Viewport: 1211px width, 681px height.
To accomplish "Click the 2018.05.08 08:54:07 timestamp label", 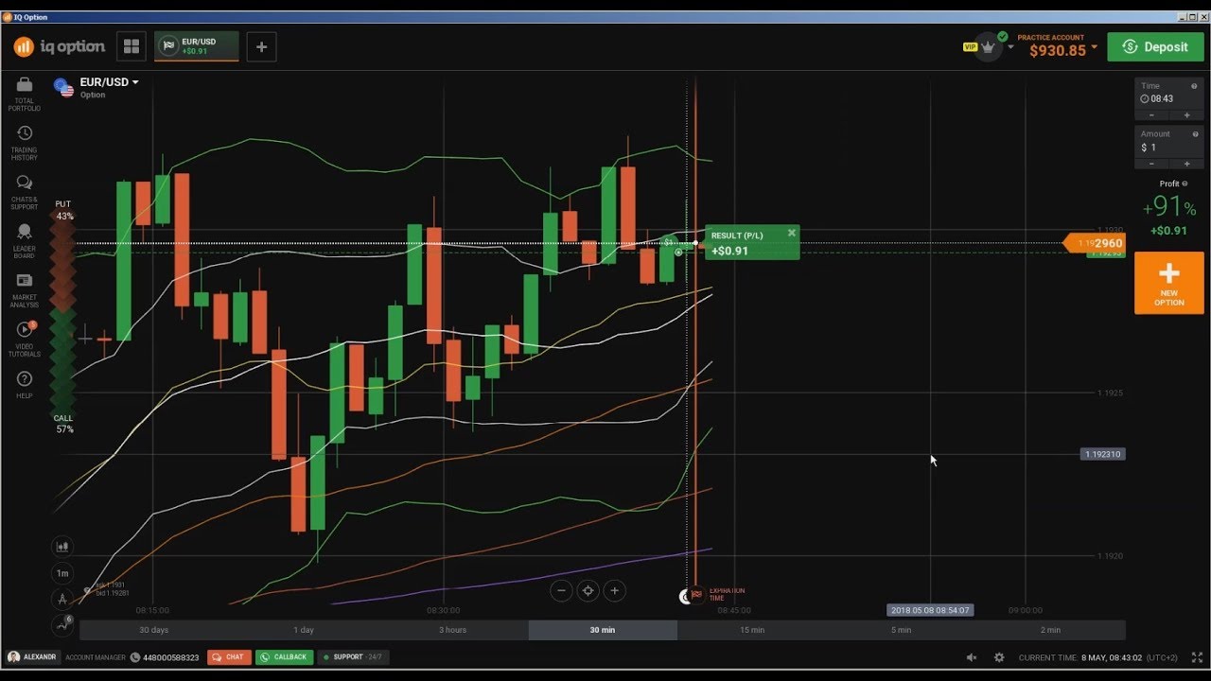I will [930, 610].
